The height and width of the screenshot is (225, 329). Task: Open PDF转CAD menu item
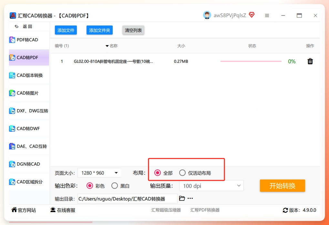click(29, 40)
